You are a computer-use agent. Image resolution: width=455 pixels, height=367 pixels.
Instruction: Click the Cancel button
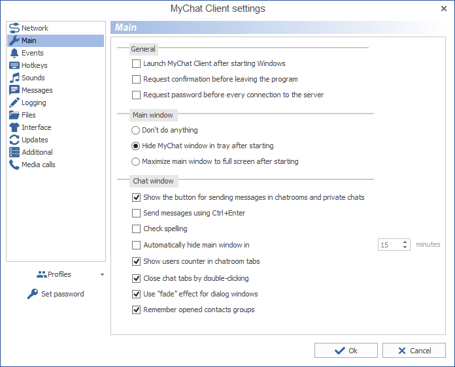414,351
